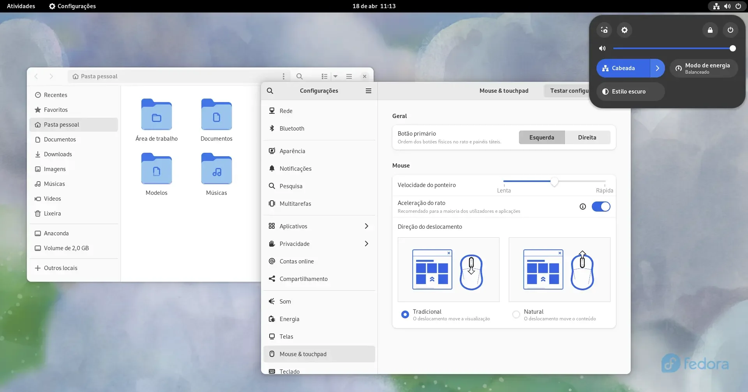Click network icon in top bar

point(716,6)
